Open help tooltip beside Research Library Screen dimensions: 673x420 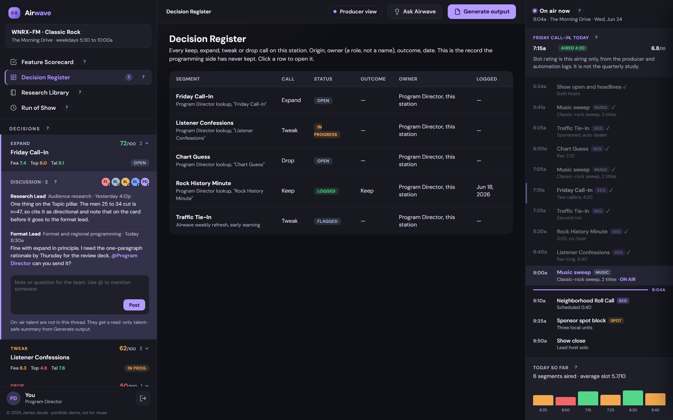(x=80, y=92)
